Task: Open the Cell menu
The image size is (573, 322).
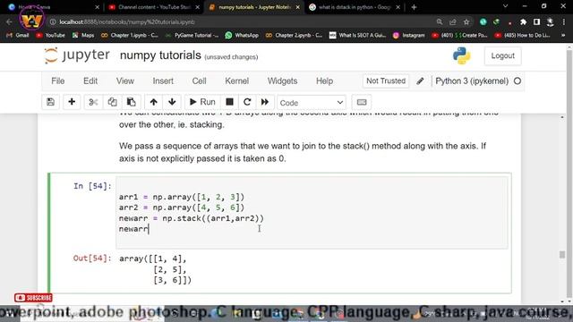Action: coord(199,81)
